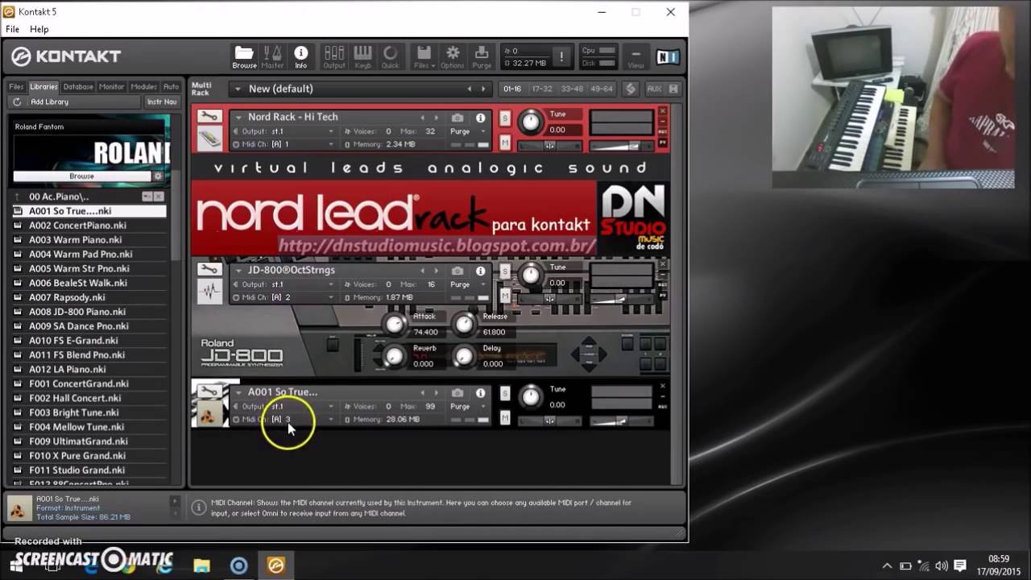Image resolution: width=1031 pixels, height=580 pixels.
Task: Show A001 So True info icon
Action: pyautogui.click(x=481, y=392)
